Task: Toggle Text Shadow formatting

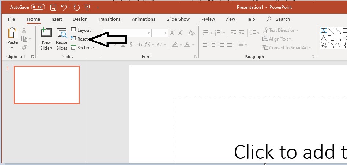Action: pos(131,45)
